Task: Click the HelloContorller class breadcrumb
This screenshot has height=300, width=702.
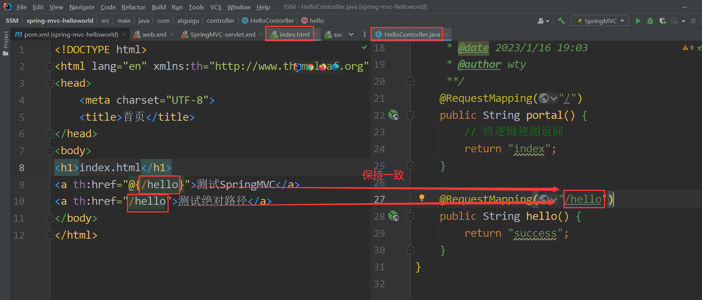Action: 268,20
